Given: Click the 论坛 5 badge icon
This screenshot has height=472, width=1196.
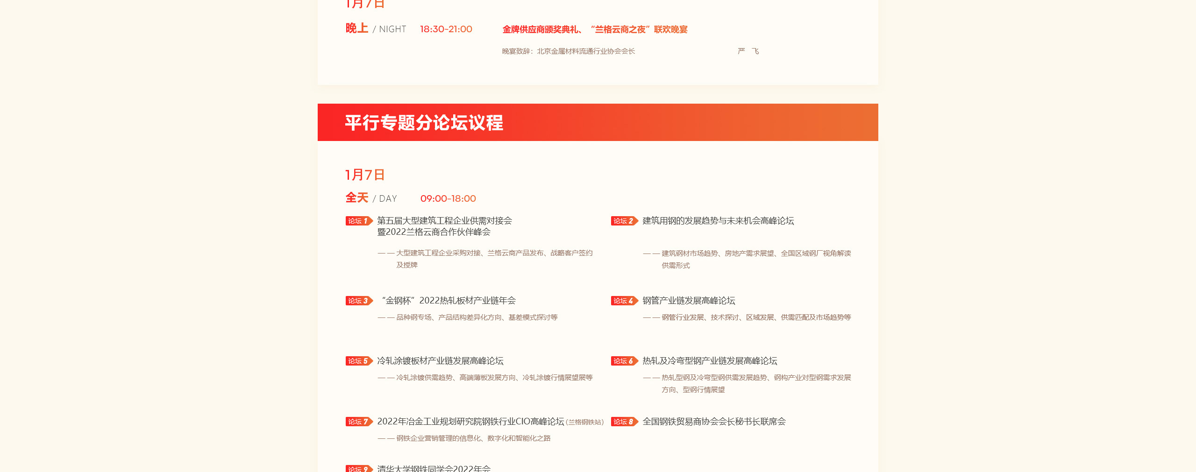Looking at the screenshot, I should click(359, 361).
